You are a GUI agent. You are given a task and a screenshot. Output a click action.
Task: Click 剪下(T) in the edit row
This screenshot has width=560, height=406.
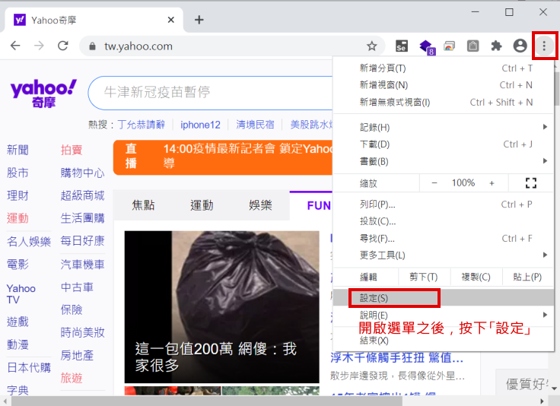(x=424, y=277)
